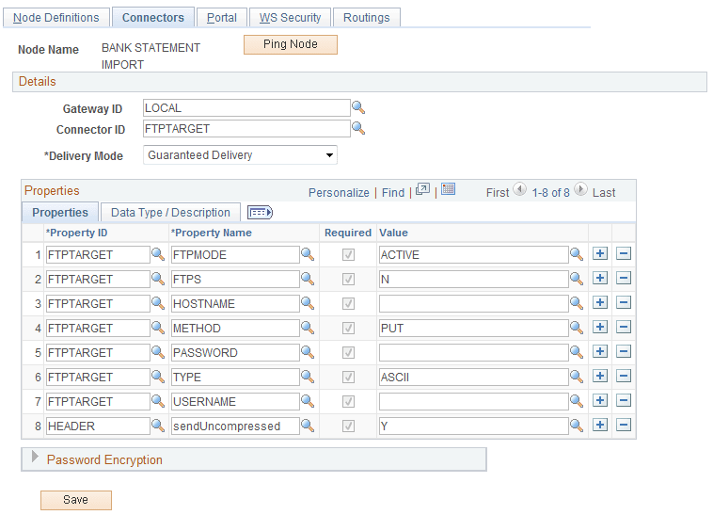Screen dimensions: 713x515
Task: Toggle Required checkbox for sendUncompressed
Action: click(348, 426)
